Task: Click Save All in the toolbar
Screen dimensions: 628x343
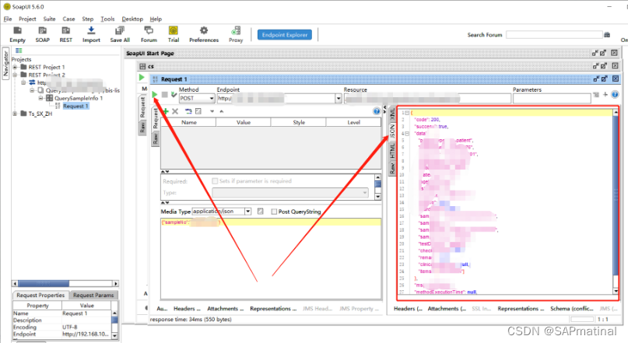Action: coord(120,34)
